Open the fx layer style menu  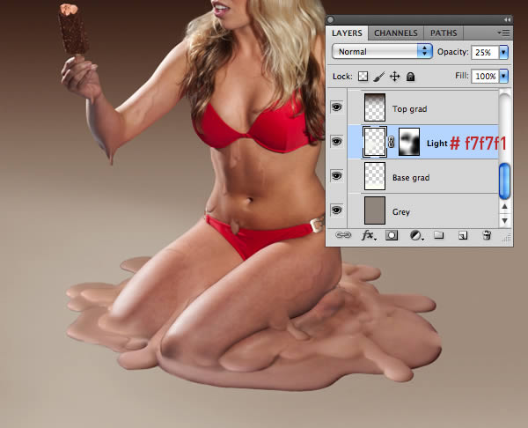(369, 235)
